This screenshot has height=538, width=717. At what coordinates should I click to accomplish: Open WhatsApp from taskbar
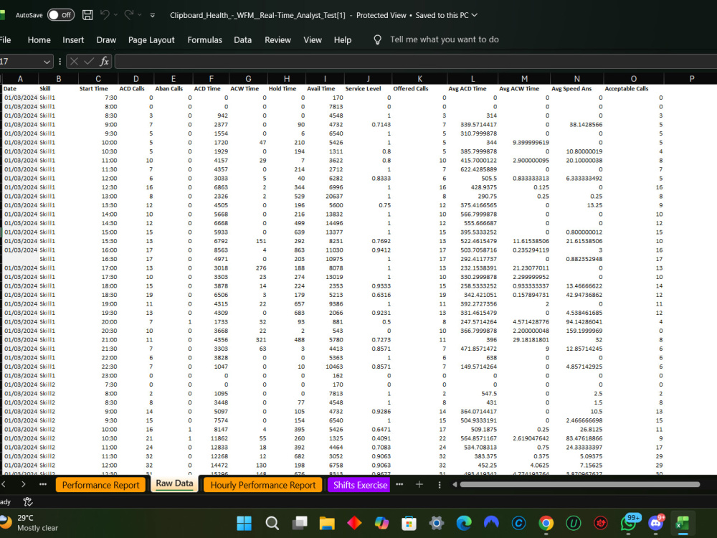628,523
